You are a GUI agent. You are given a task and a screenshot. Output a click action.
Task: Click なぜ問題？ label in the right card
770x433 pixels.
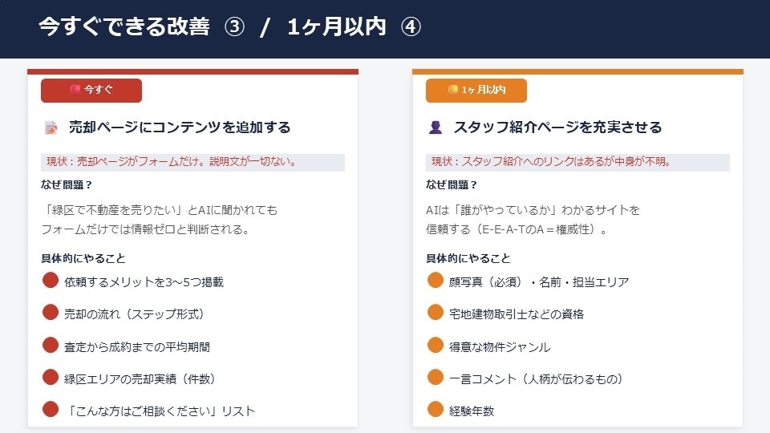point(452,185)
